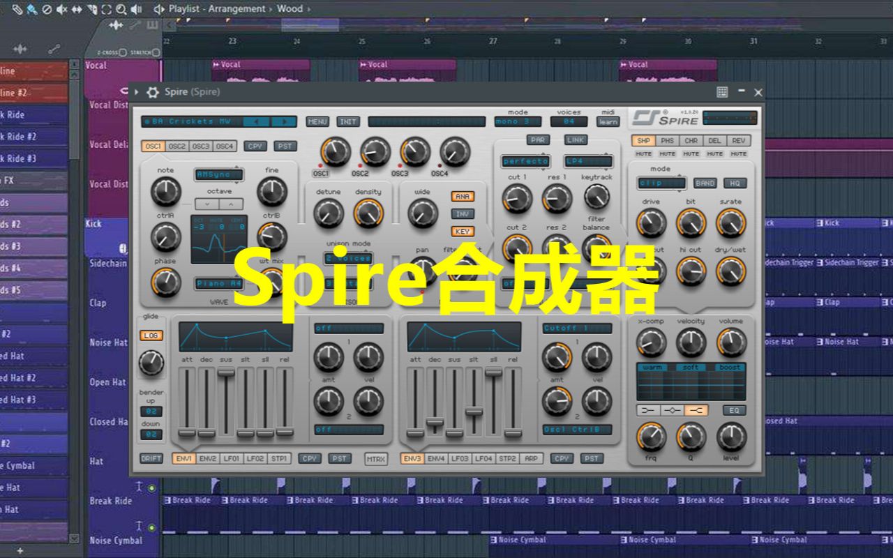This screenshot has height=558, width=893.
Task: Click the Spire MENU button
Action: 317,121
